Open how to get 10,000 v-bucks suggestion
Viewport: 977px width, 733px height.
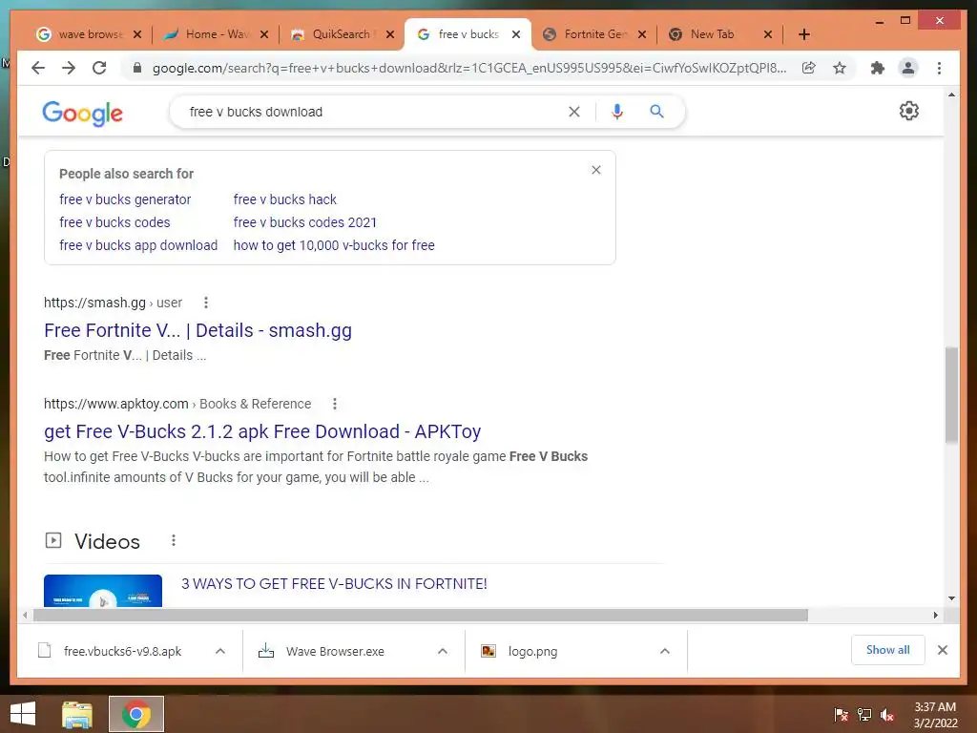(x=334, y=245)
